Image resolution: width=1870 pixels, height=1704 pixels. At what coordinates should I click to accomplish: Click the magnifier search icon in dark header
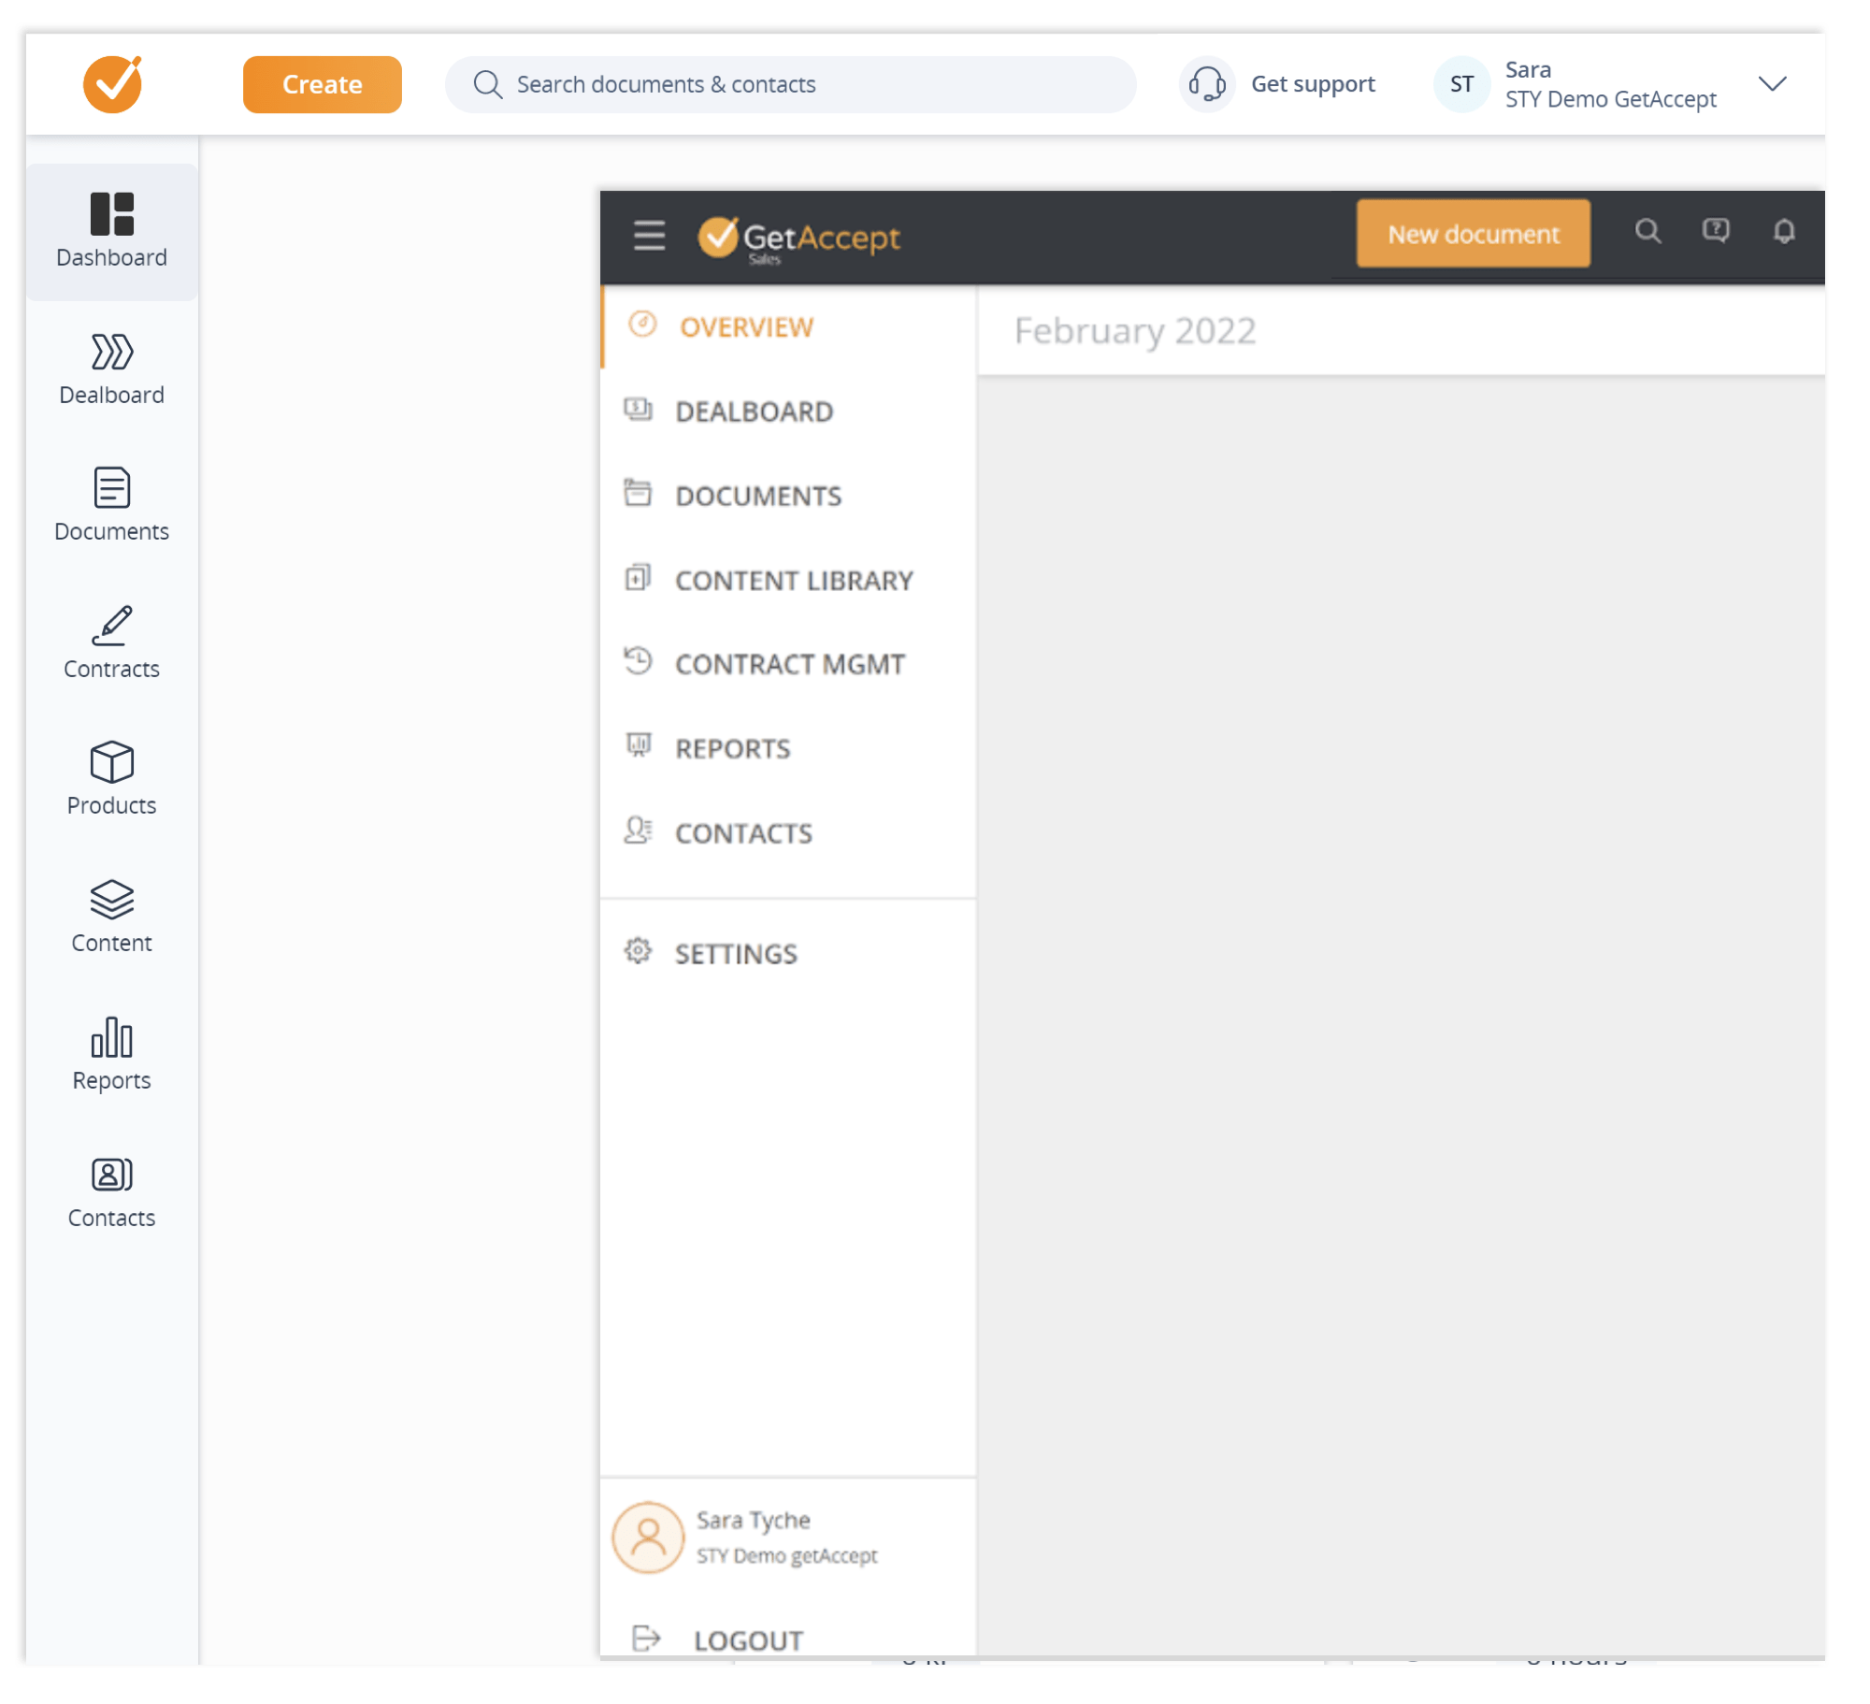pos(1649,233)
